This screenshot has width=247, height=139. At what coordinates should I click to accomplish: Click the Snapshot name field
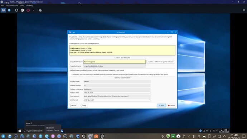(114, 66)
